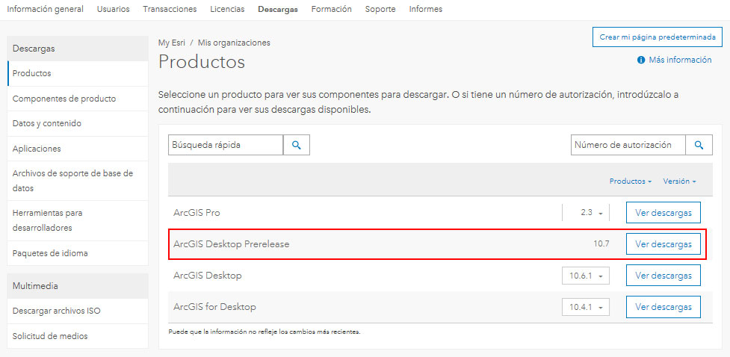Expand the Productos filter dropdown
Viewport: 730px width, 357px height.
pyautogui.click(x=631, y=181)
